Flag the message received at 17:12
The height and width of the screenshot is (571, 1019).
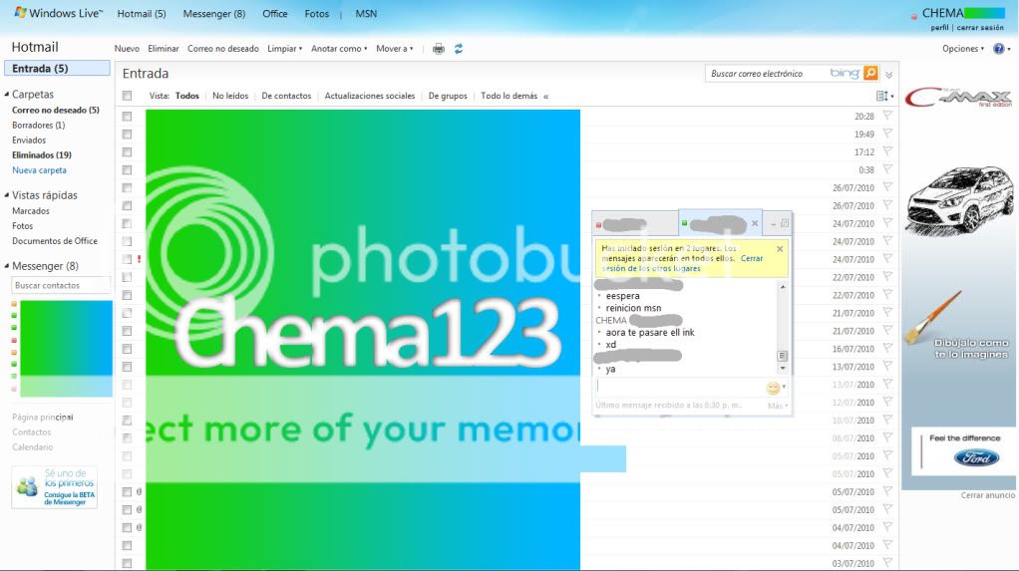point(887,151)
